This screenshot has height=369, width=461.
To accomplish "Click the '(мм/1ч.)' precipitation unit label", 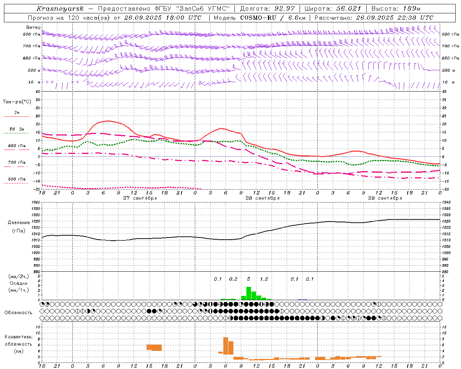I will 19,290.
